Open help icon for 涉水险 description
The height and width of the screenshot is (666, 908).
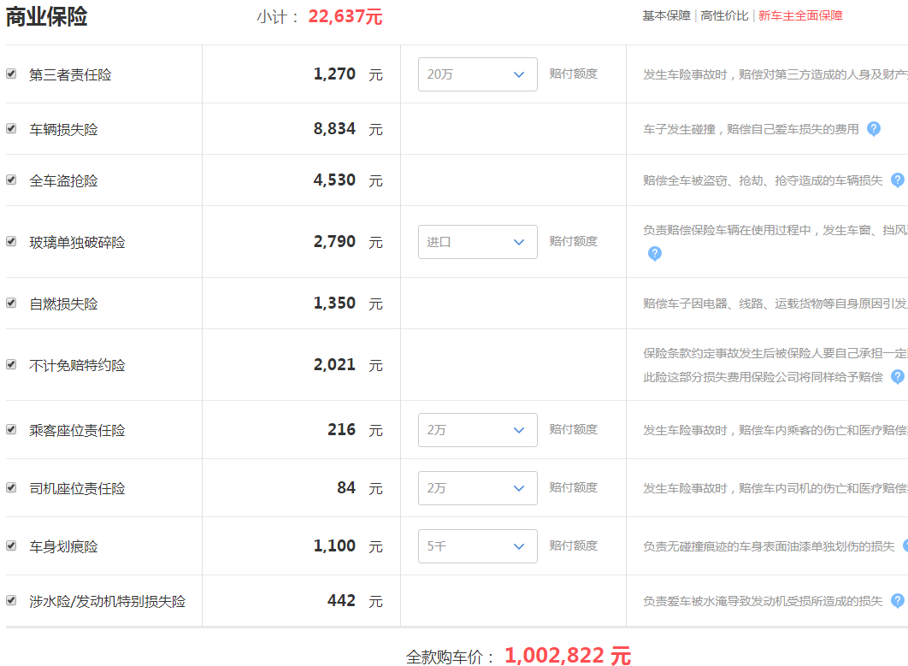click(x=897, y=600)
